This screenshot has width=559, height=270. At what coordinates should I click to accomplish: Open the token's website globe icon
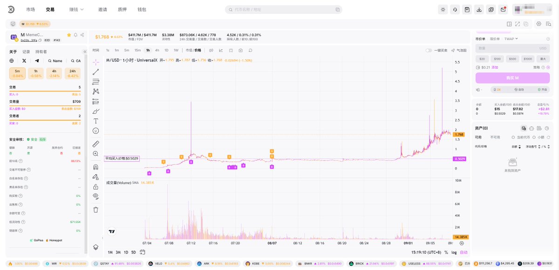[x=12, y=61]
